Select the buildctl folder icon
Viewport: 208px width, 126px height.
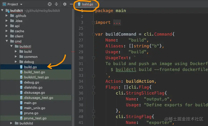(17, 46)
